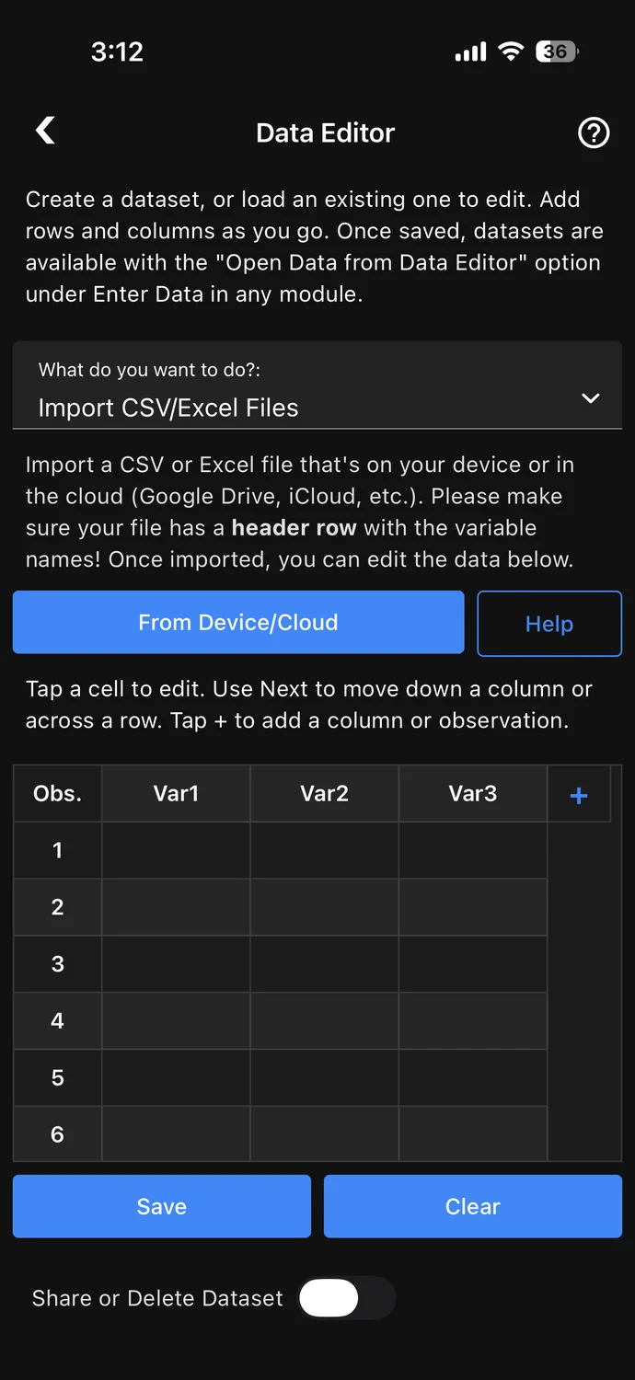Image resolution: width=635 pixels, height=1380 pixels.
Task: Edit the Var1 cell in row 4
Action: (176, 1021)
